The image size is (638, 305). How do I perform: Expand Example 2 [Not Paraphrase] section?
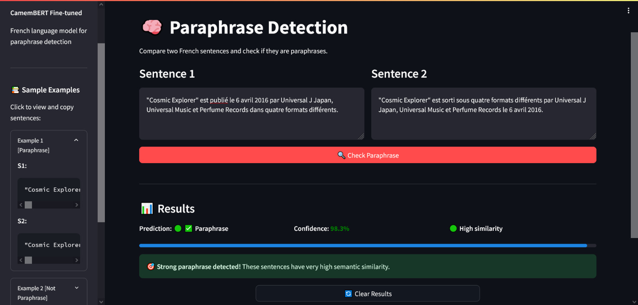(x=77, y=288)
